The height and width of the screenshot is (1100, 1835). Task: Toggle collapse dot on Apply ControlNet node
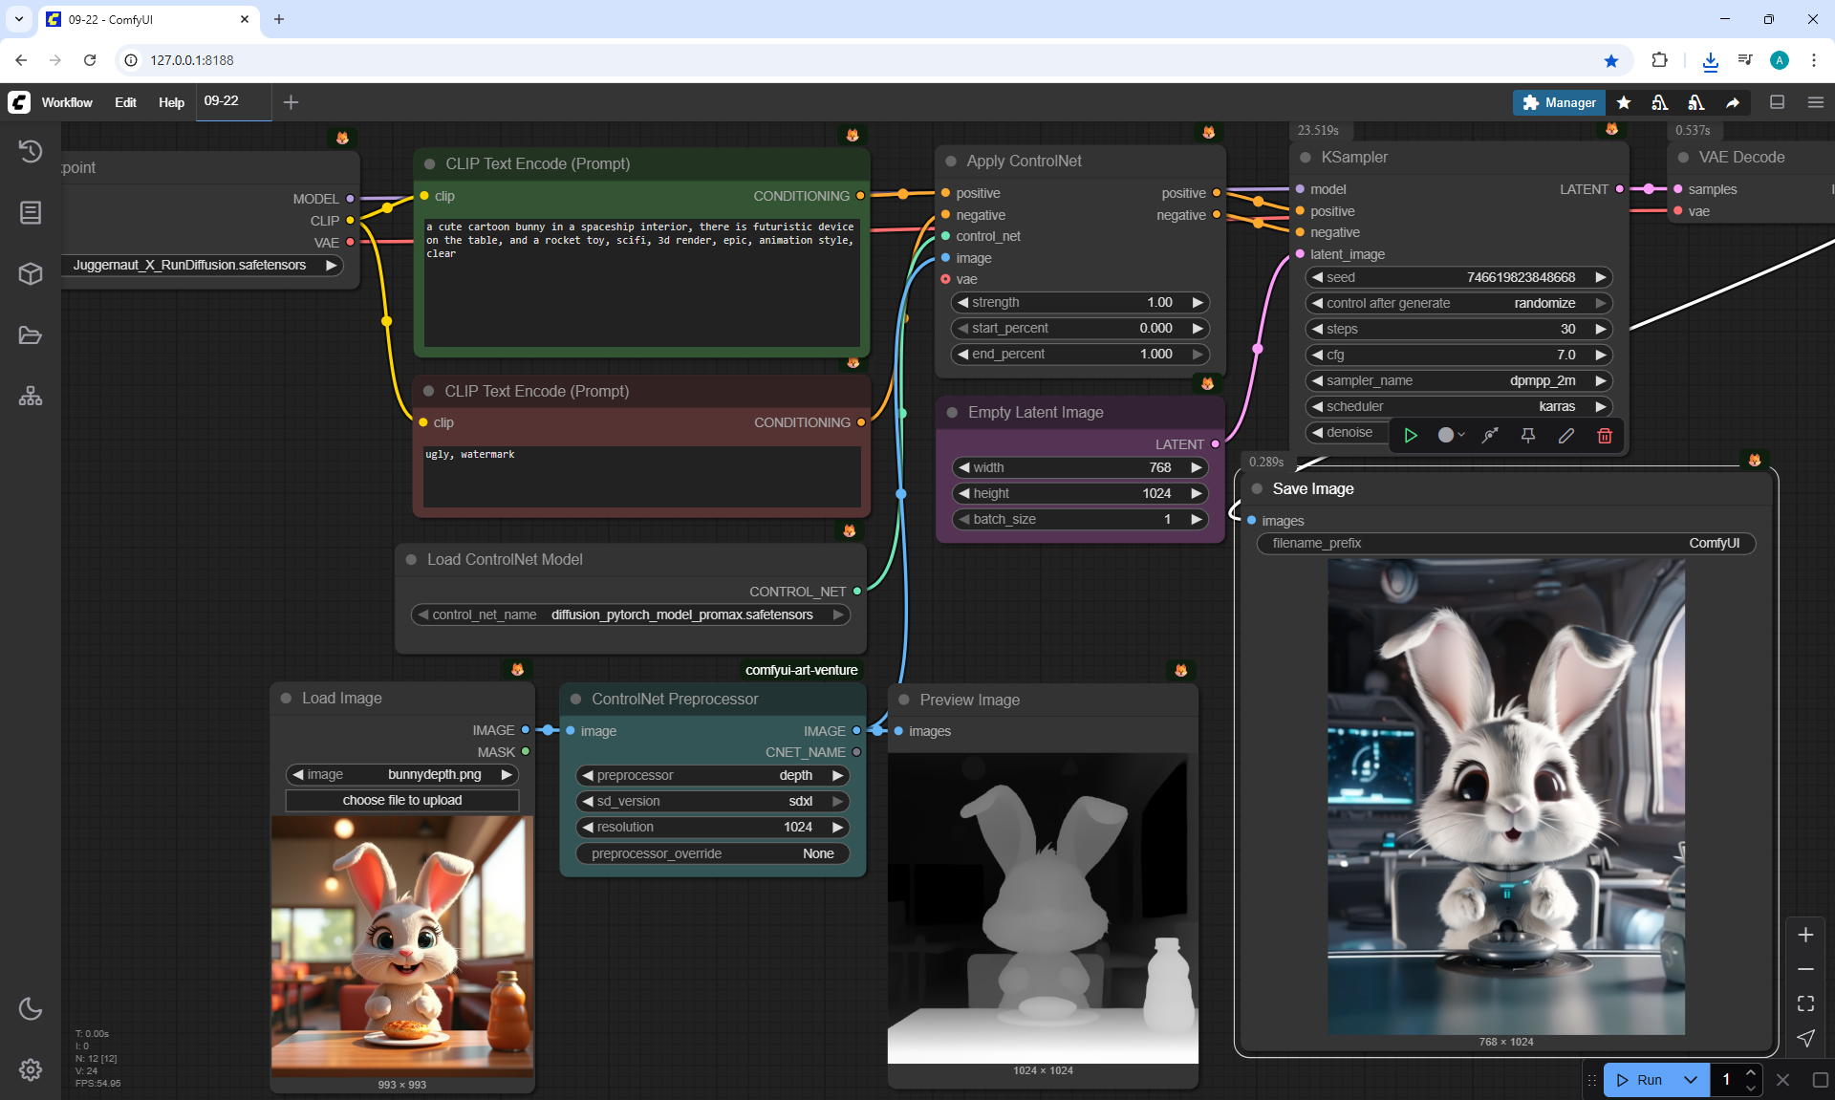[x=951, y=162]
